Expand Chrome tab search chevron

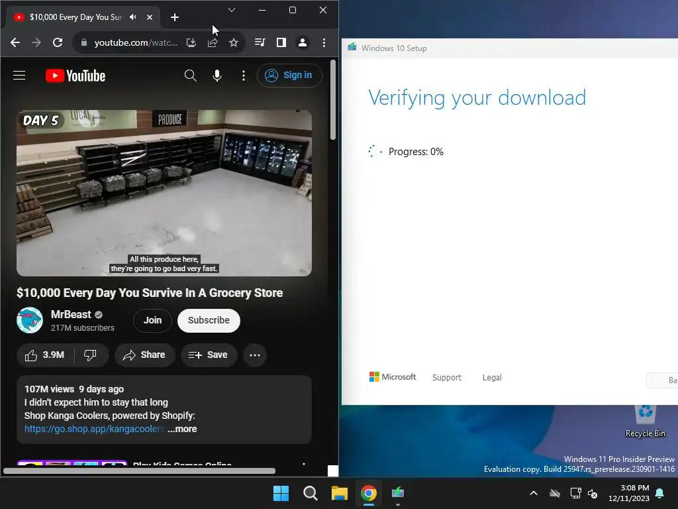(x=232, y=10)
